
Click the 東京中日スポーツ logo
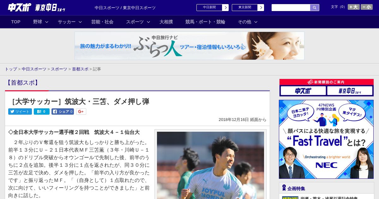click(x=50, y=8)
